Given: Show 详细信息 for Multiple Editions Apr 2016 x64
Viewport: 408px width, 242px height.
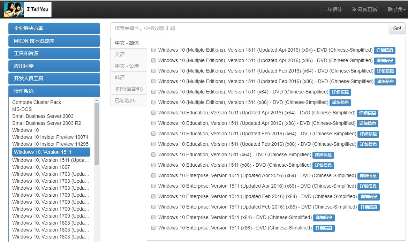Looking at the screenshot, I should [385, 50].
